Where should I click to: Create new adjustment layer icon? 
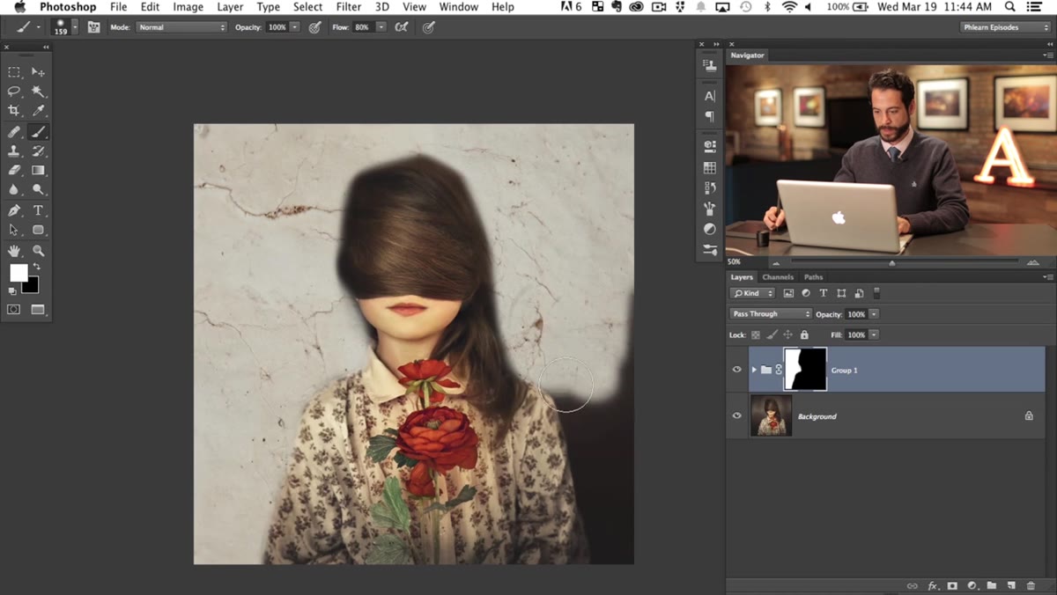pyautogui.click(x=972, y=586)
